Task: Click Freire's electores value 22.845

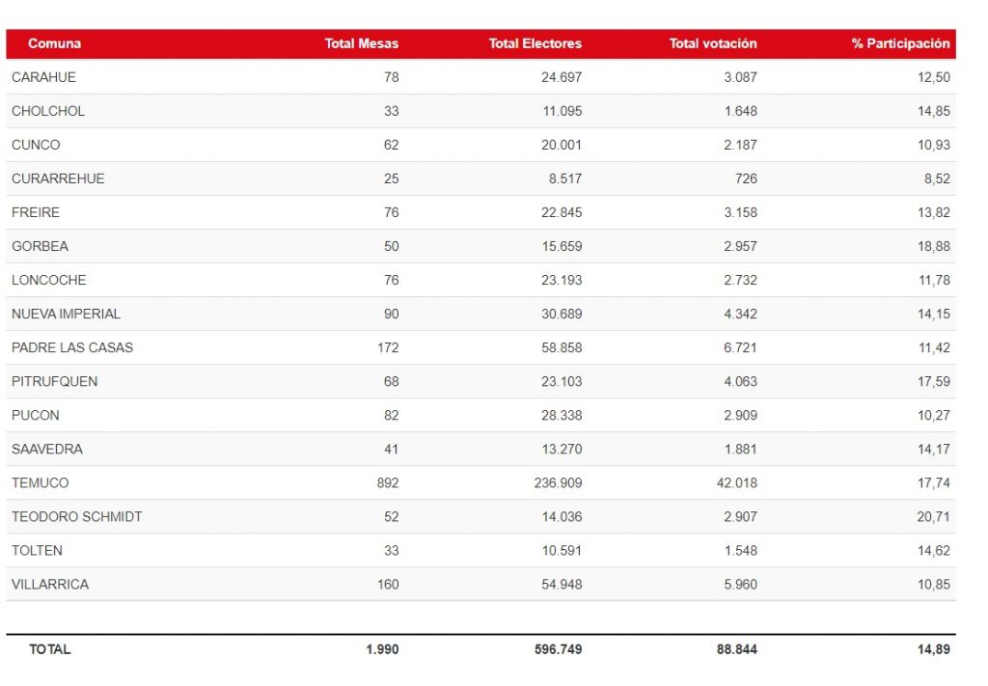Action: point(562,213)
